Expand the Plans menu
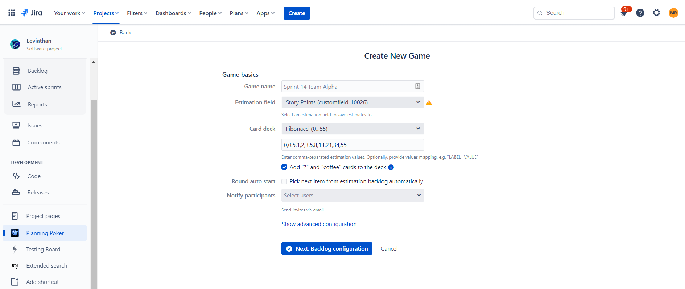The height and width of the screenshot is (289, 685). [x=239, y=13]
